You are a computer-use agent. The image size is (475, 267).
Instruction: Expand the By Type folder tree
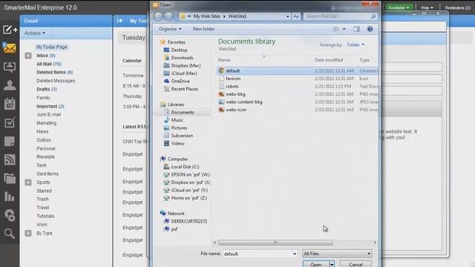tap(28, 233)
